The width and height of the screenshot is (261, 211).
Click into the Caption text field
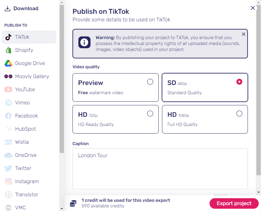(160, 169)
